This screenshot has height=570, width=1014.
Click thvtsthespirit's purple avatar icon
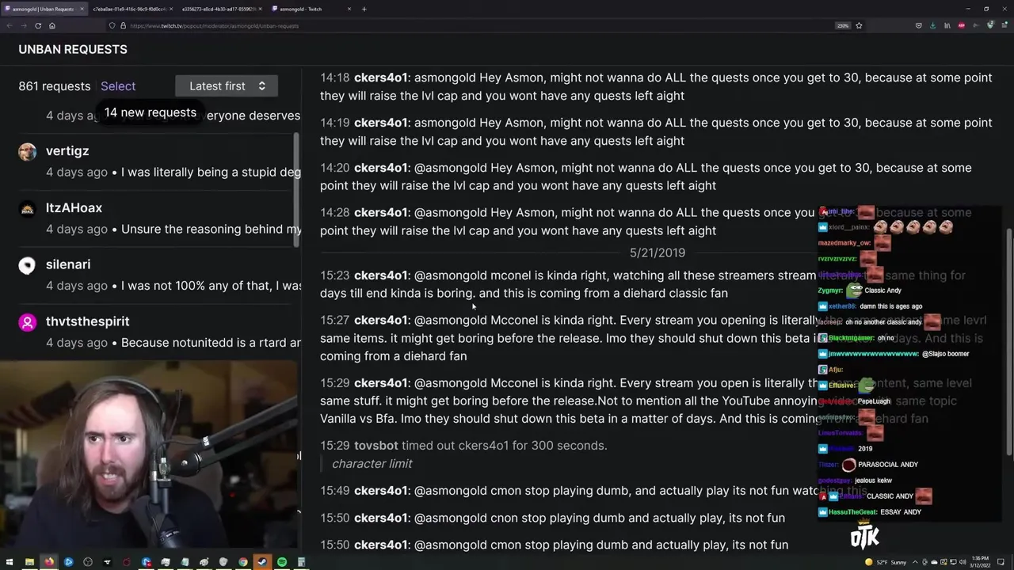(x=28, y=323)
